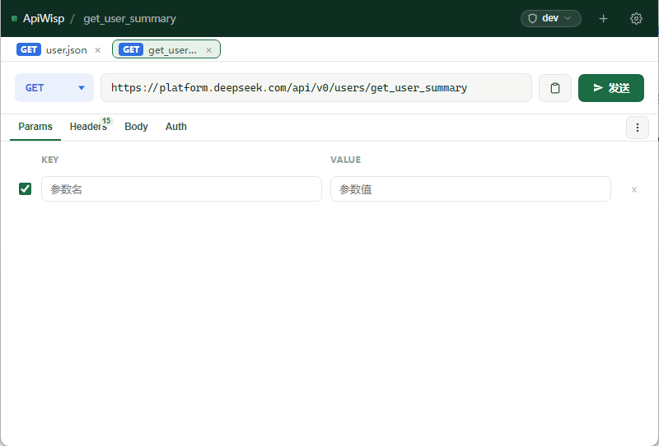Focus the 参数值 value input field

click(x=470, y=189)
